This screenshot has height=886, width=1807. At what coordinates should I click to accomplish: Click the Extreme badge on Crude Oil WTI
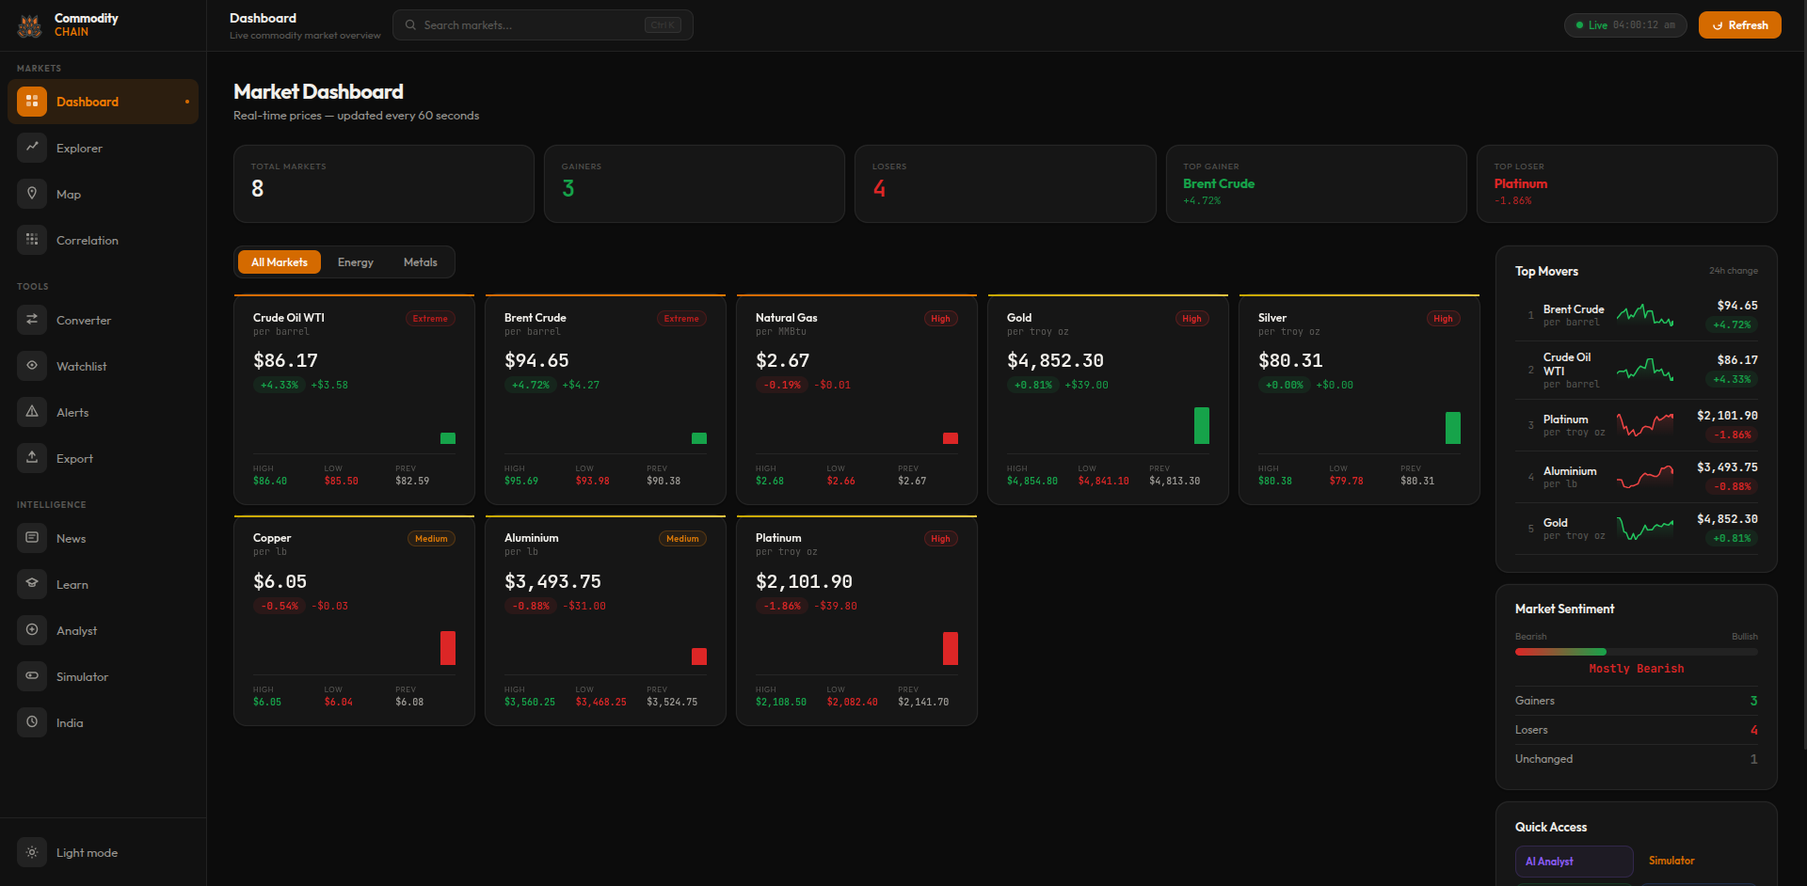(431, 319)
